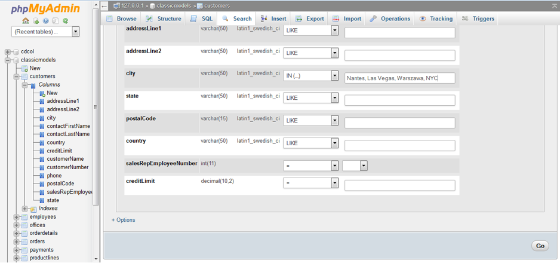Click the Home icon under phpMyAdmin logo
This screenshot has height=263, width=560.
(26, 21)
